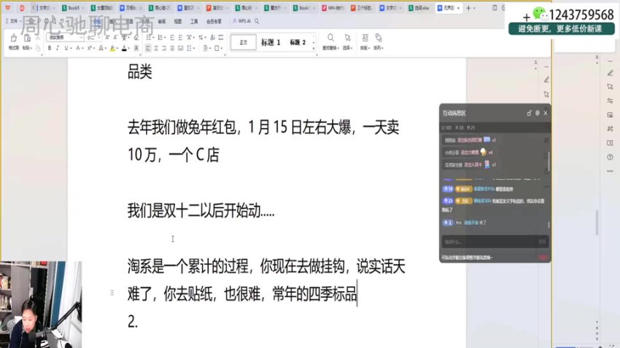This screenshot has width=620, height=348.
Task: Click the Find and Replace icon
Action: [330, 39]
